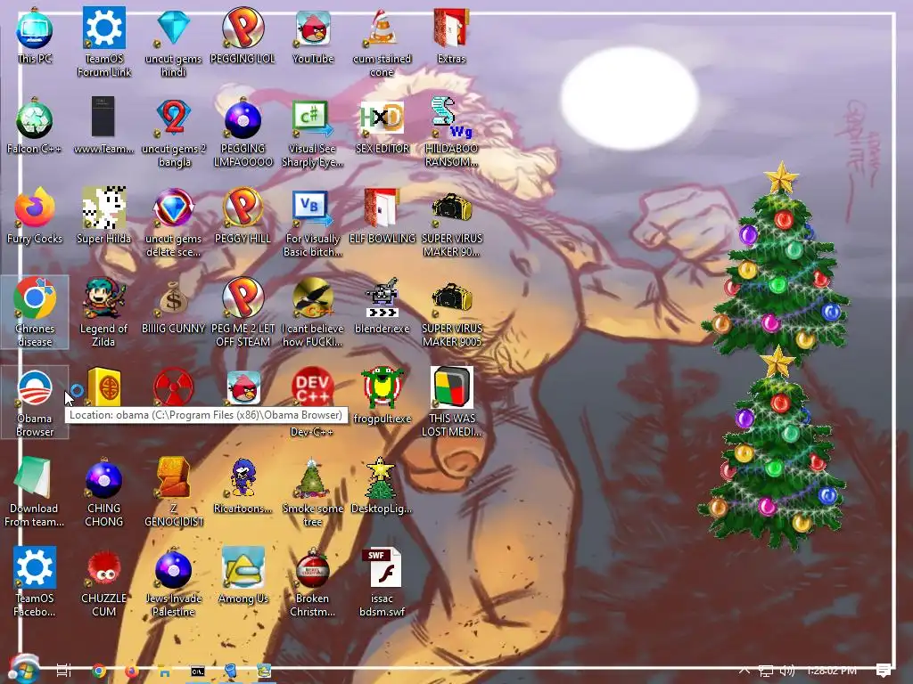913x684 pixels.
Task: Launch Firefox from the taskbar
Action: tap(132, 671)
